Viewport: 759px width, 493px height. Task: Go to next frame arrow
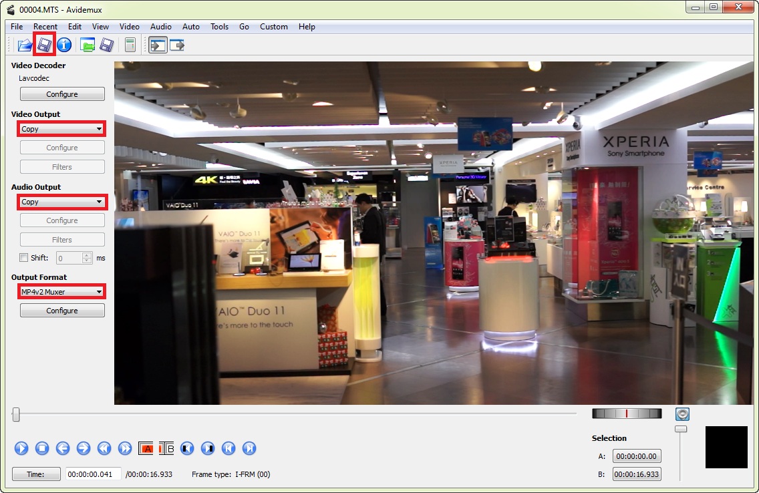[x=84, y=448]
